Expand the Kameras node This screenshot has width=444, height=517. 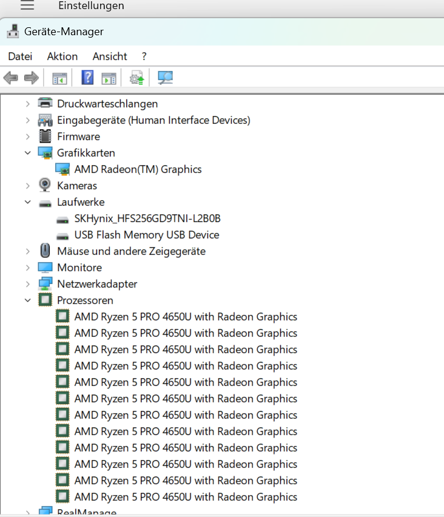pyautogui.click(x=28, y=186)
